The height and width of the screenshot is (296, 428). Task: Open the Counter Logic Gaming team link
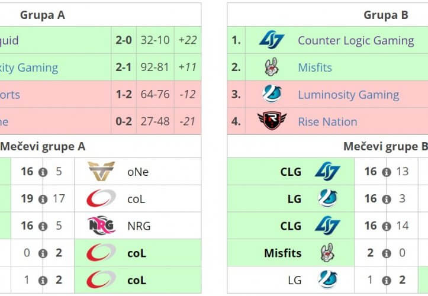tap(356, 40)
